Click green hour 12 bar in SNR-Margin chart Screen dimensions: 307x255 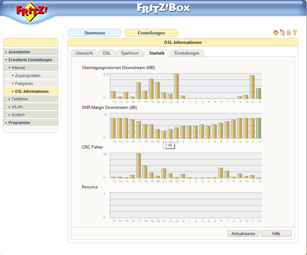pyautogui.click(x=258, y=128)
